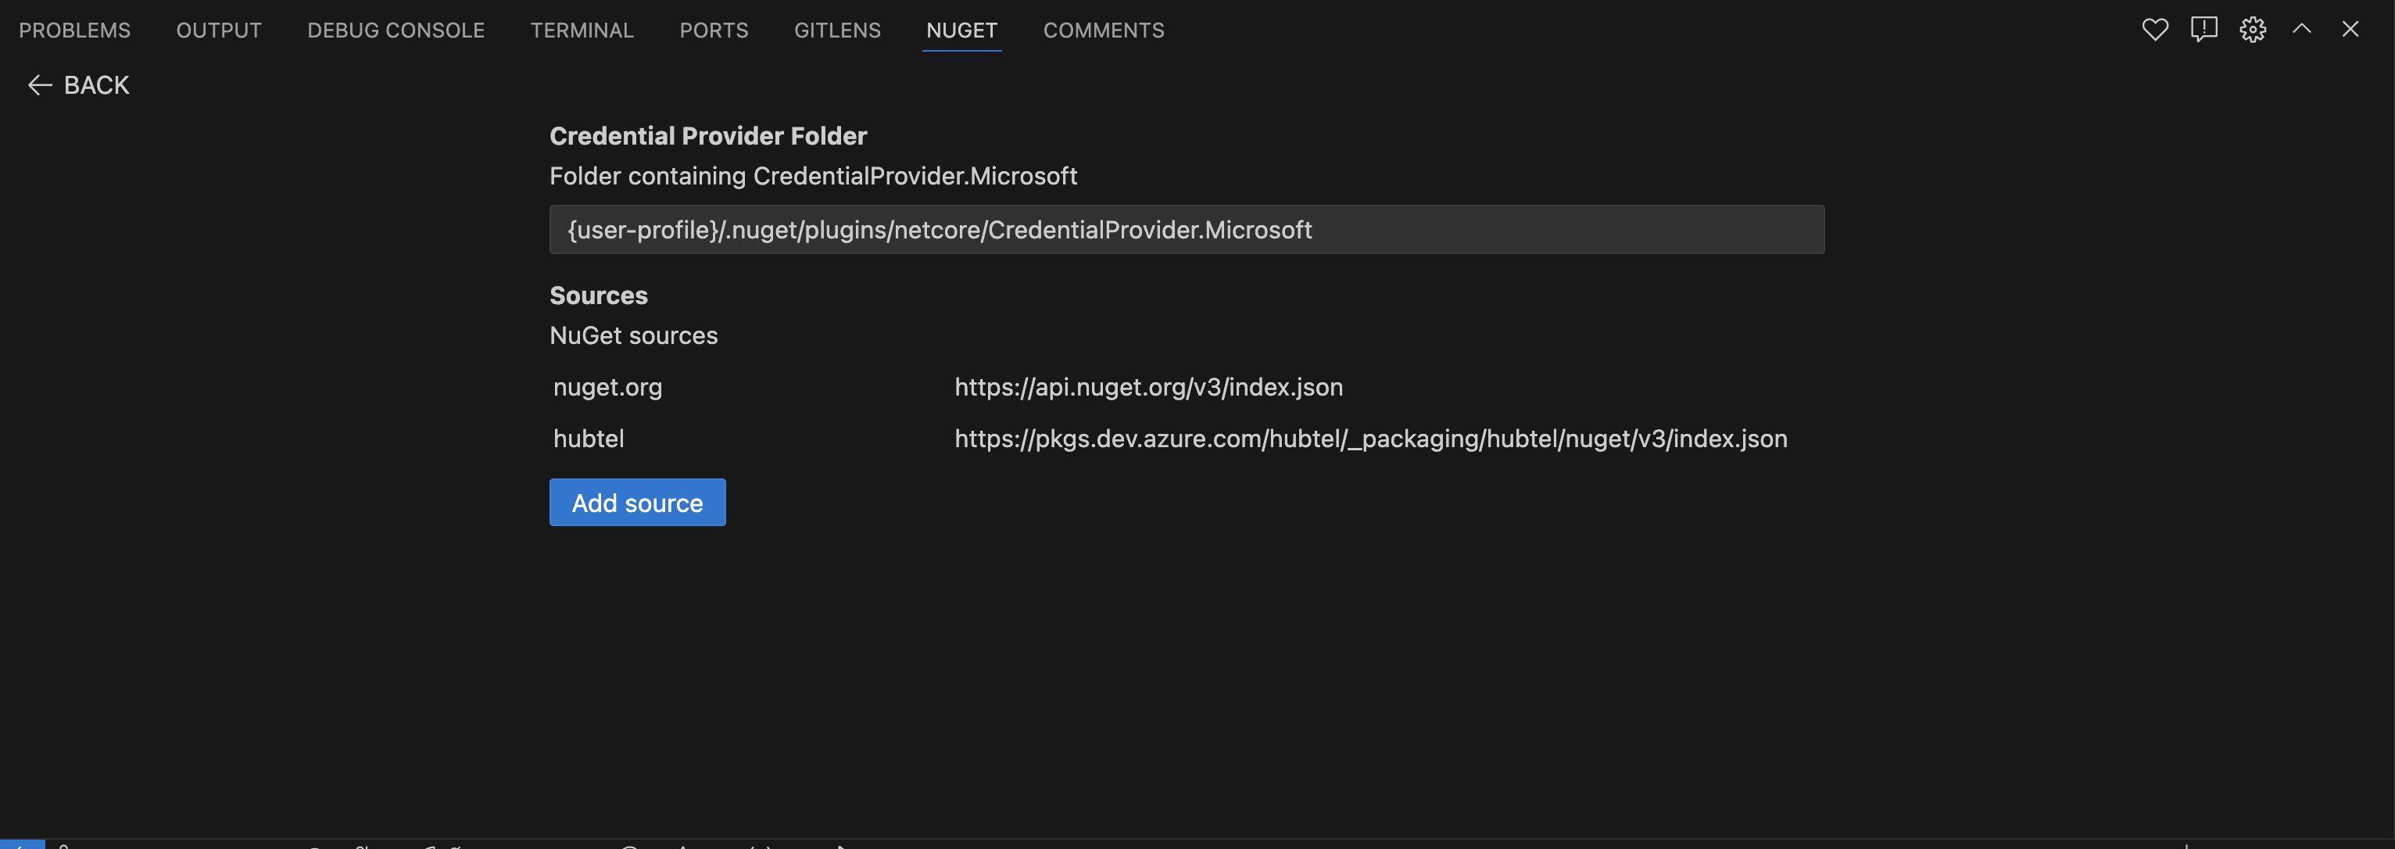Screen dimensions: 2395x849
Task: Click the BACK button link
Action: click(x=77, y=84)
